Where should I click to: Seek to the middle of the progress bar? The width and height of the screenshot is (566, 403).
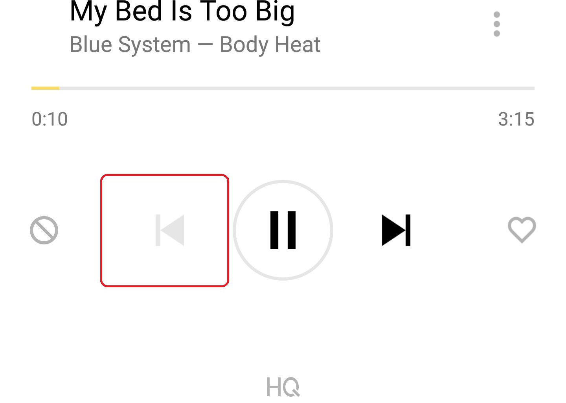283,88
